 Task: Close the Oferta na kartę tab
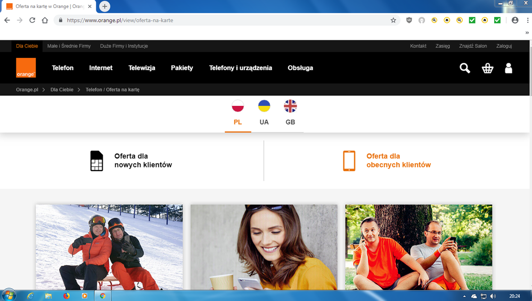coord(90,6)
